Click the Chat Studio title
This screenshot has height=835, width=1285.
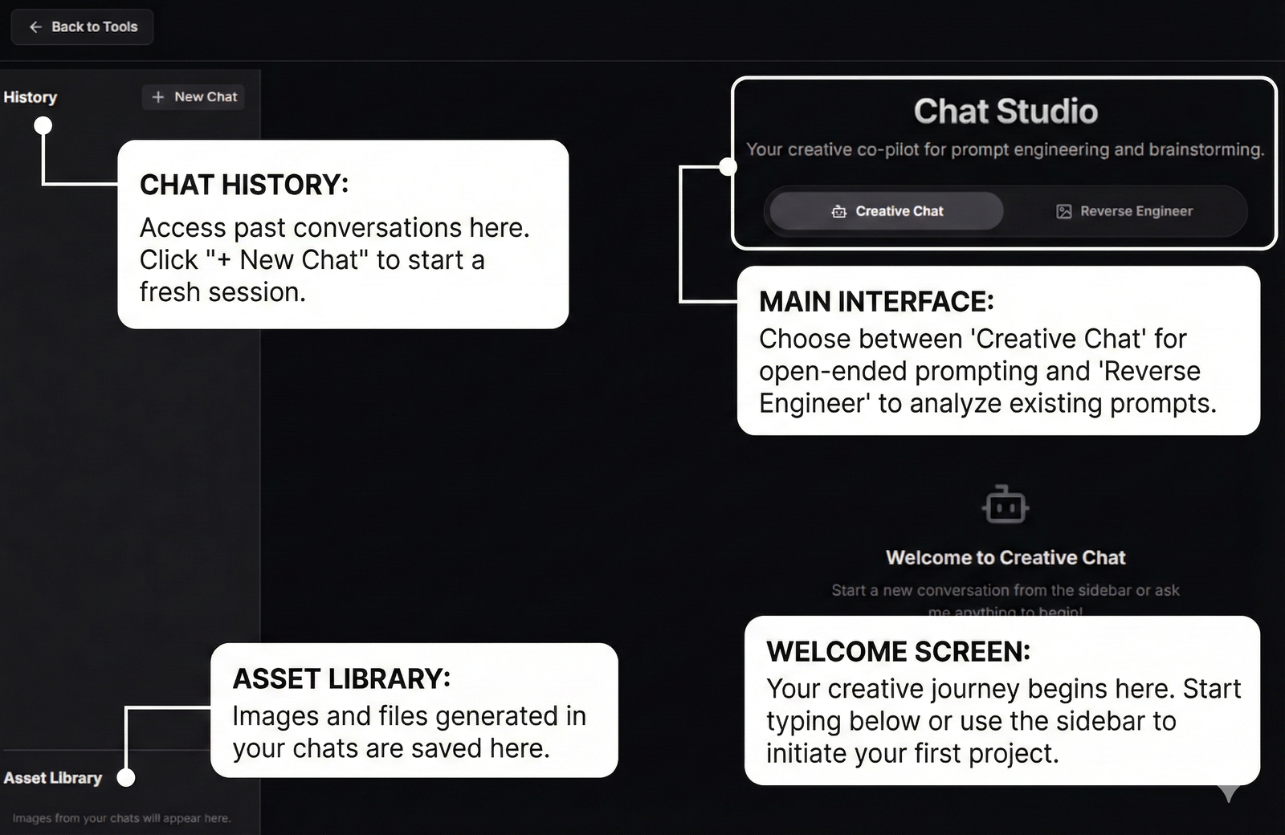point(1006,112)
